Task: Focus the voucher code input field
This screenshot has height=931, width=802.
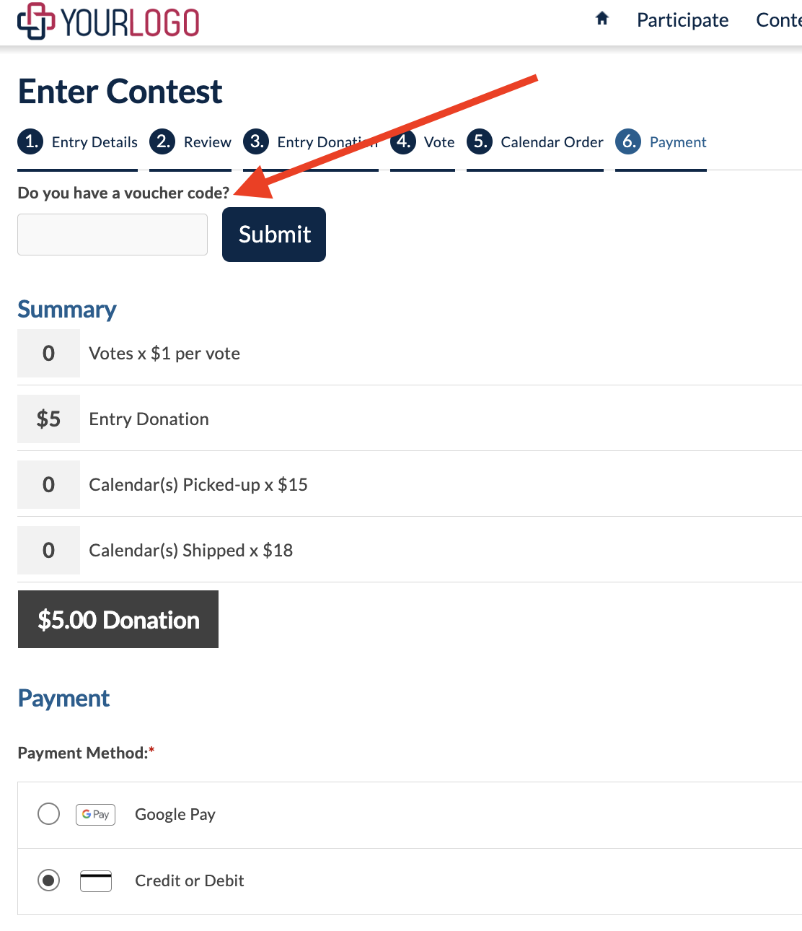Action: (x=113, y=235)
